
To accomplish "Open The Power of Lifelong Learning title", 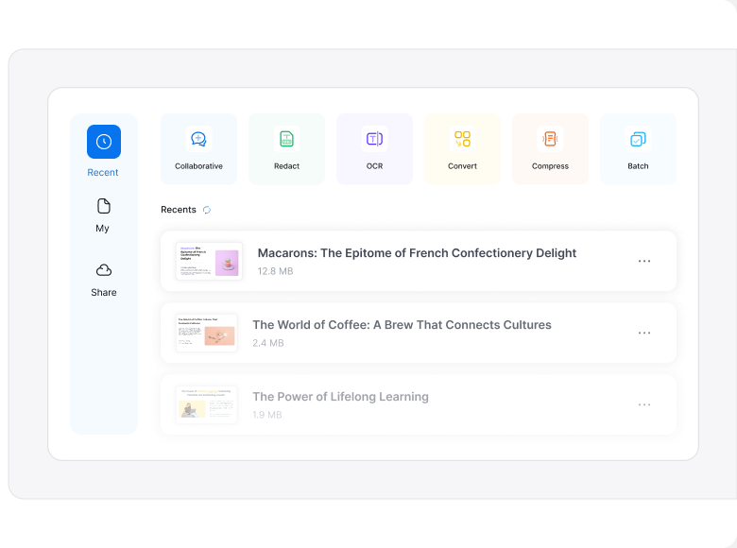I will coord(341,397).
